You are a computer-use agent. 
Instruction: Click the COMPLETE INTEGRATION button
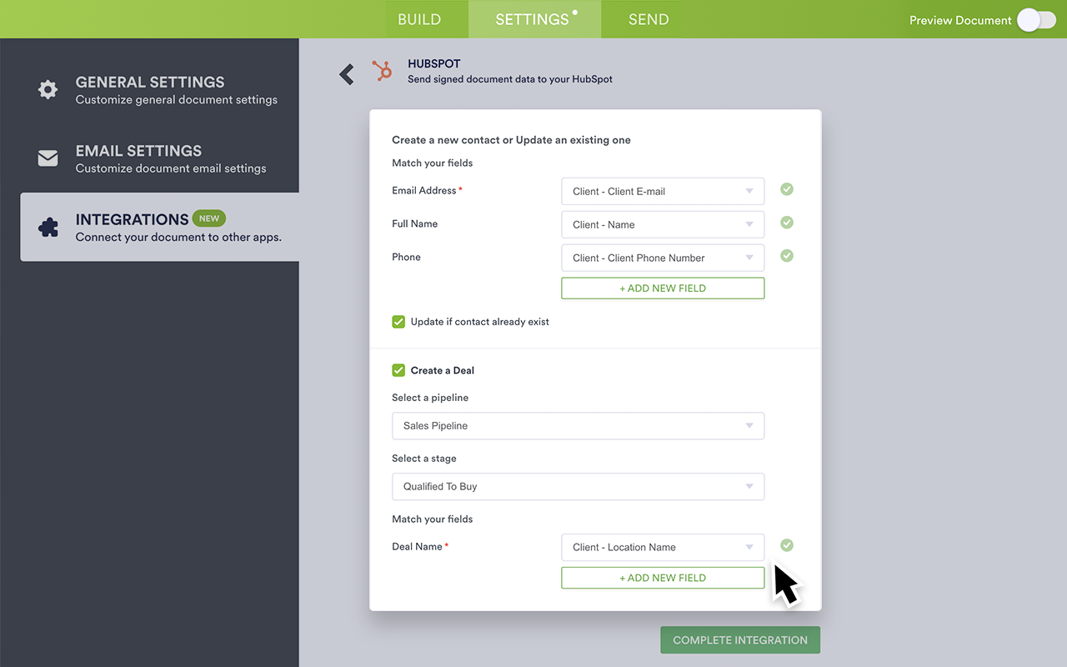tap(739, 639)
